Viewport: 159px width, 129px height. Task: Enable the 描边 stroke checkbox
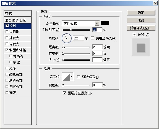pos(7,92)
